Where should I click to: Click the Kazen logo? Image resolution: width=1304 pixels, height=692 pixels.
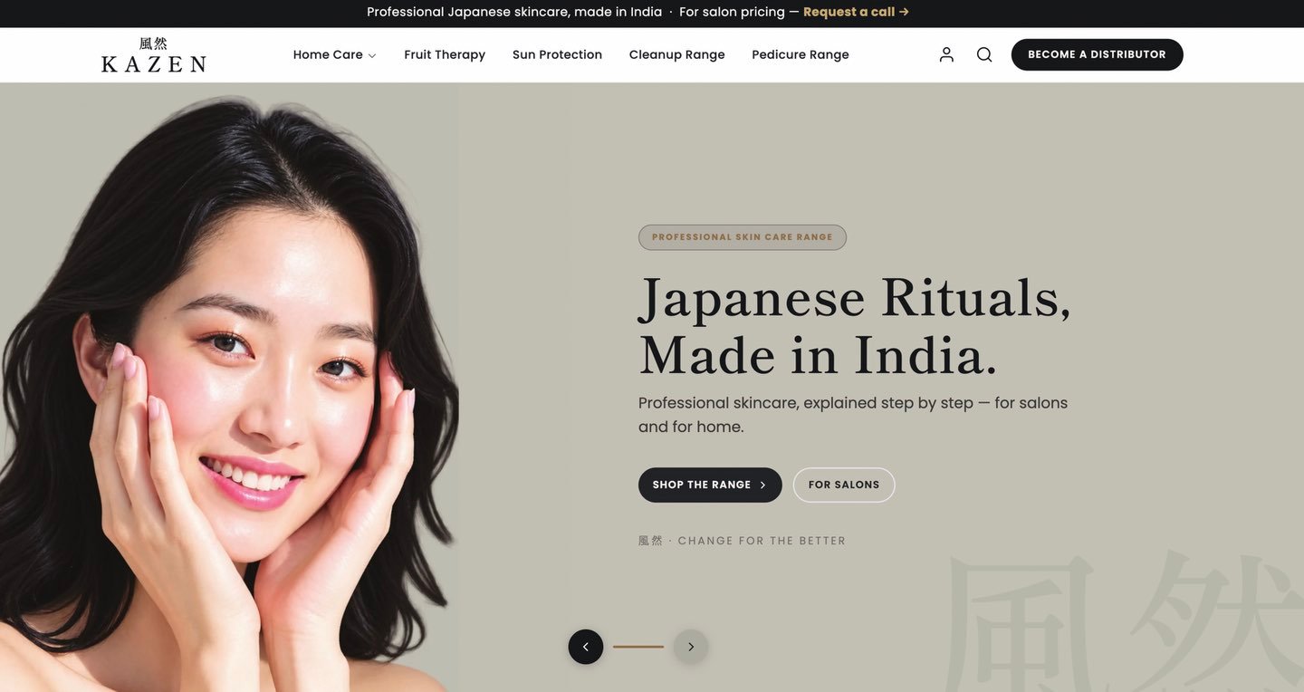[x=154, y=54]
